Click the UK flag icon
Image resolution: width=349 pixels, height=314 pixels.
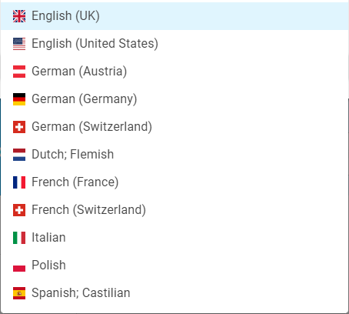pos(19,16)
